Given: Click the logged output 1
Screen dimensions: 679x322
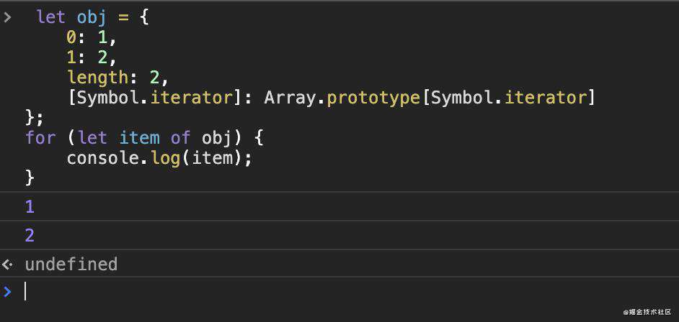Looking at the screenshot, I should 30,208.
